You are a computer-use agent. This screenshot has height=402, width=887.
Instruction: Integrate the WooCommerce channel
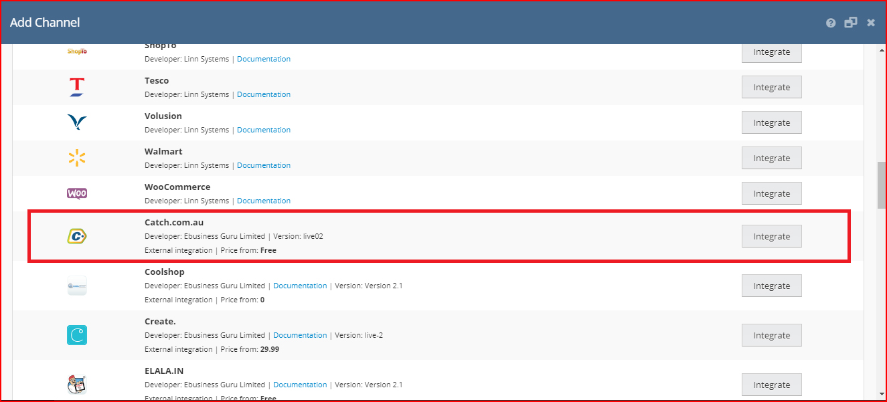point(772,193)
